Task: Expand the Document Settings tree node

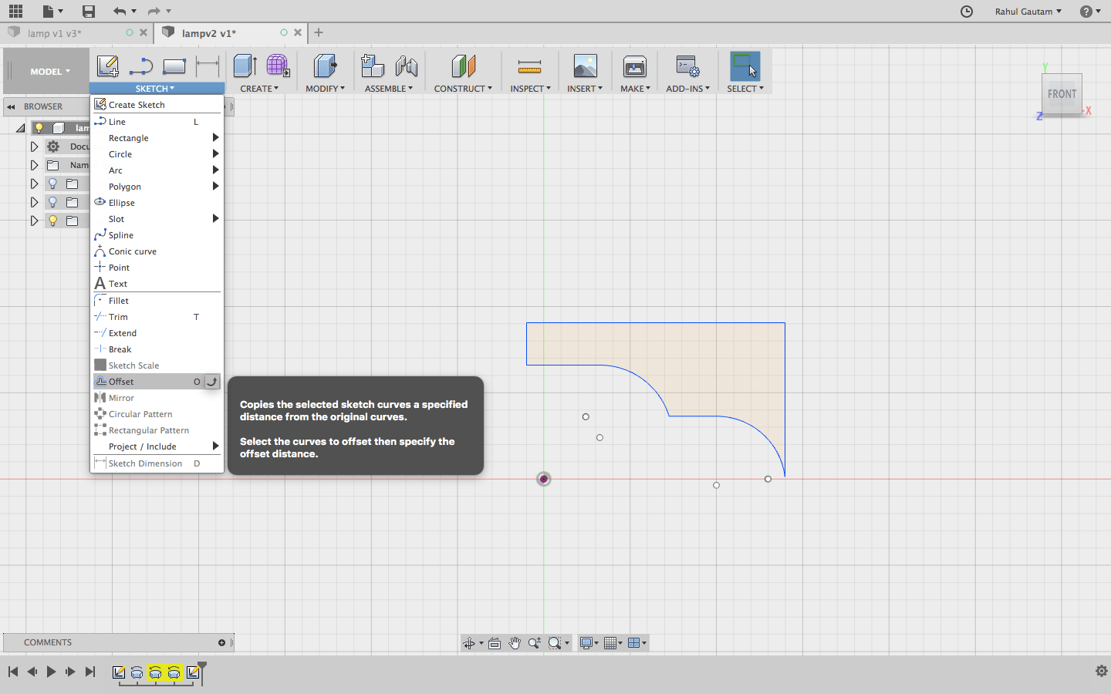Action: click(x=34, y=147)
